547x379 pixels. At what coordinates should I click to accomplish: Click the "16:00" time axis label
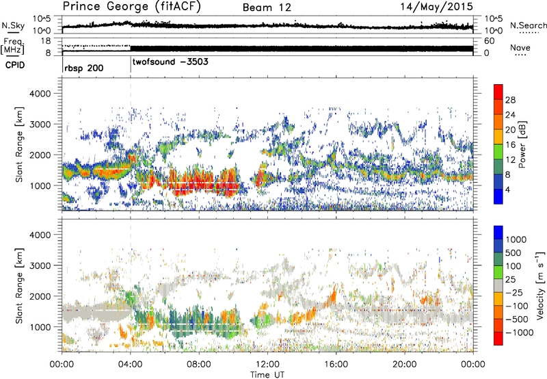pos(336,364)
